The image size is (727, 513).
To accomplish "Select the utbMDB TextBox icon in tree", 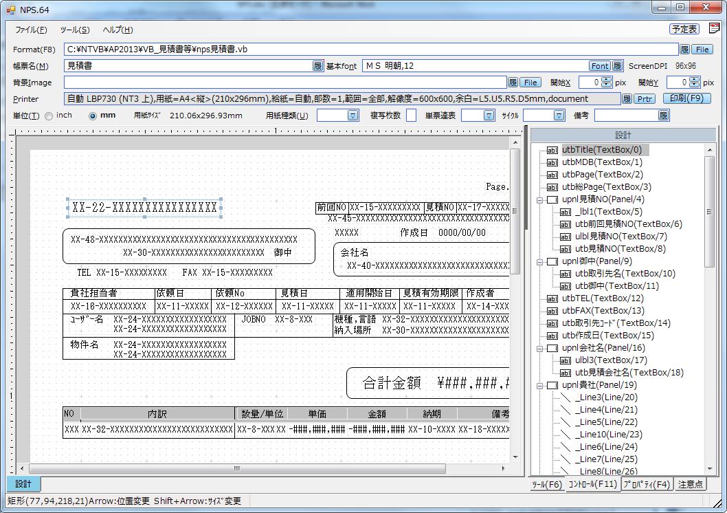I will coord(552,162).
